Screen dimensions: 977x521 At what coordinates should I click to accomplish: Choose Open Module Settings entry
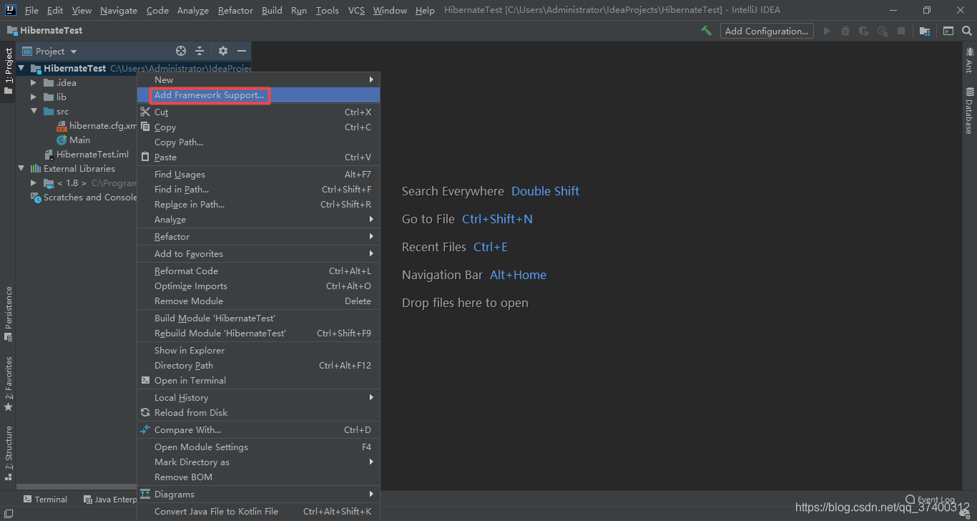point(258,447)
